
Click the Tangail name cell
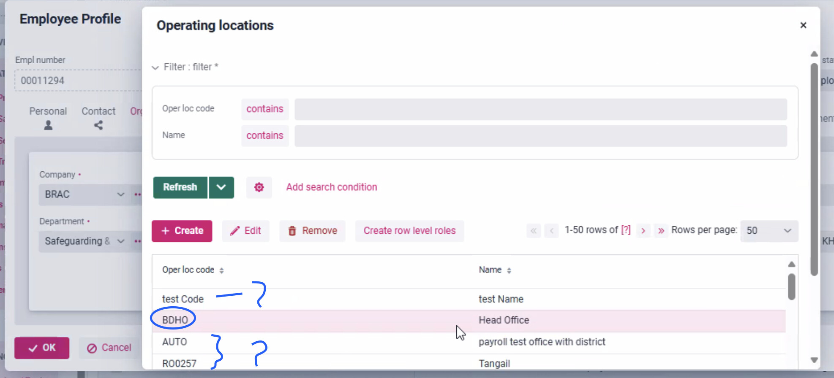[494, 364]
